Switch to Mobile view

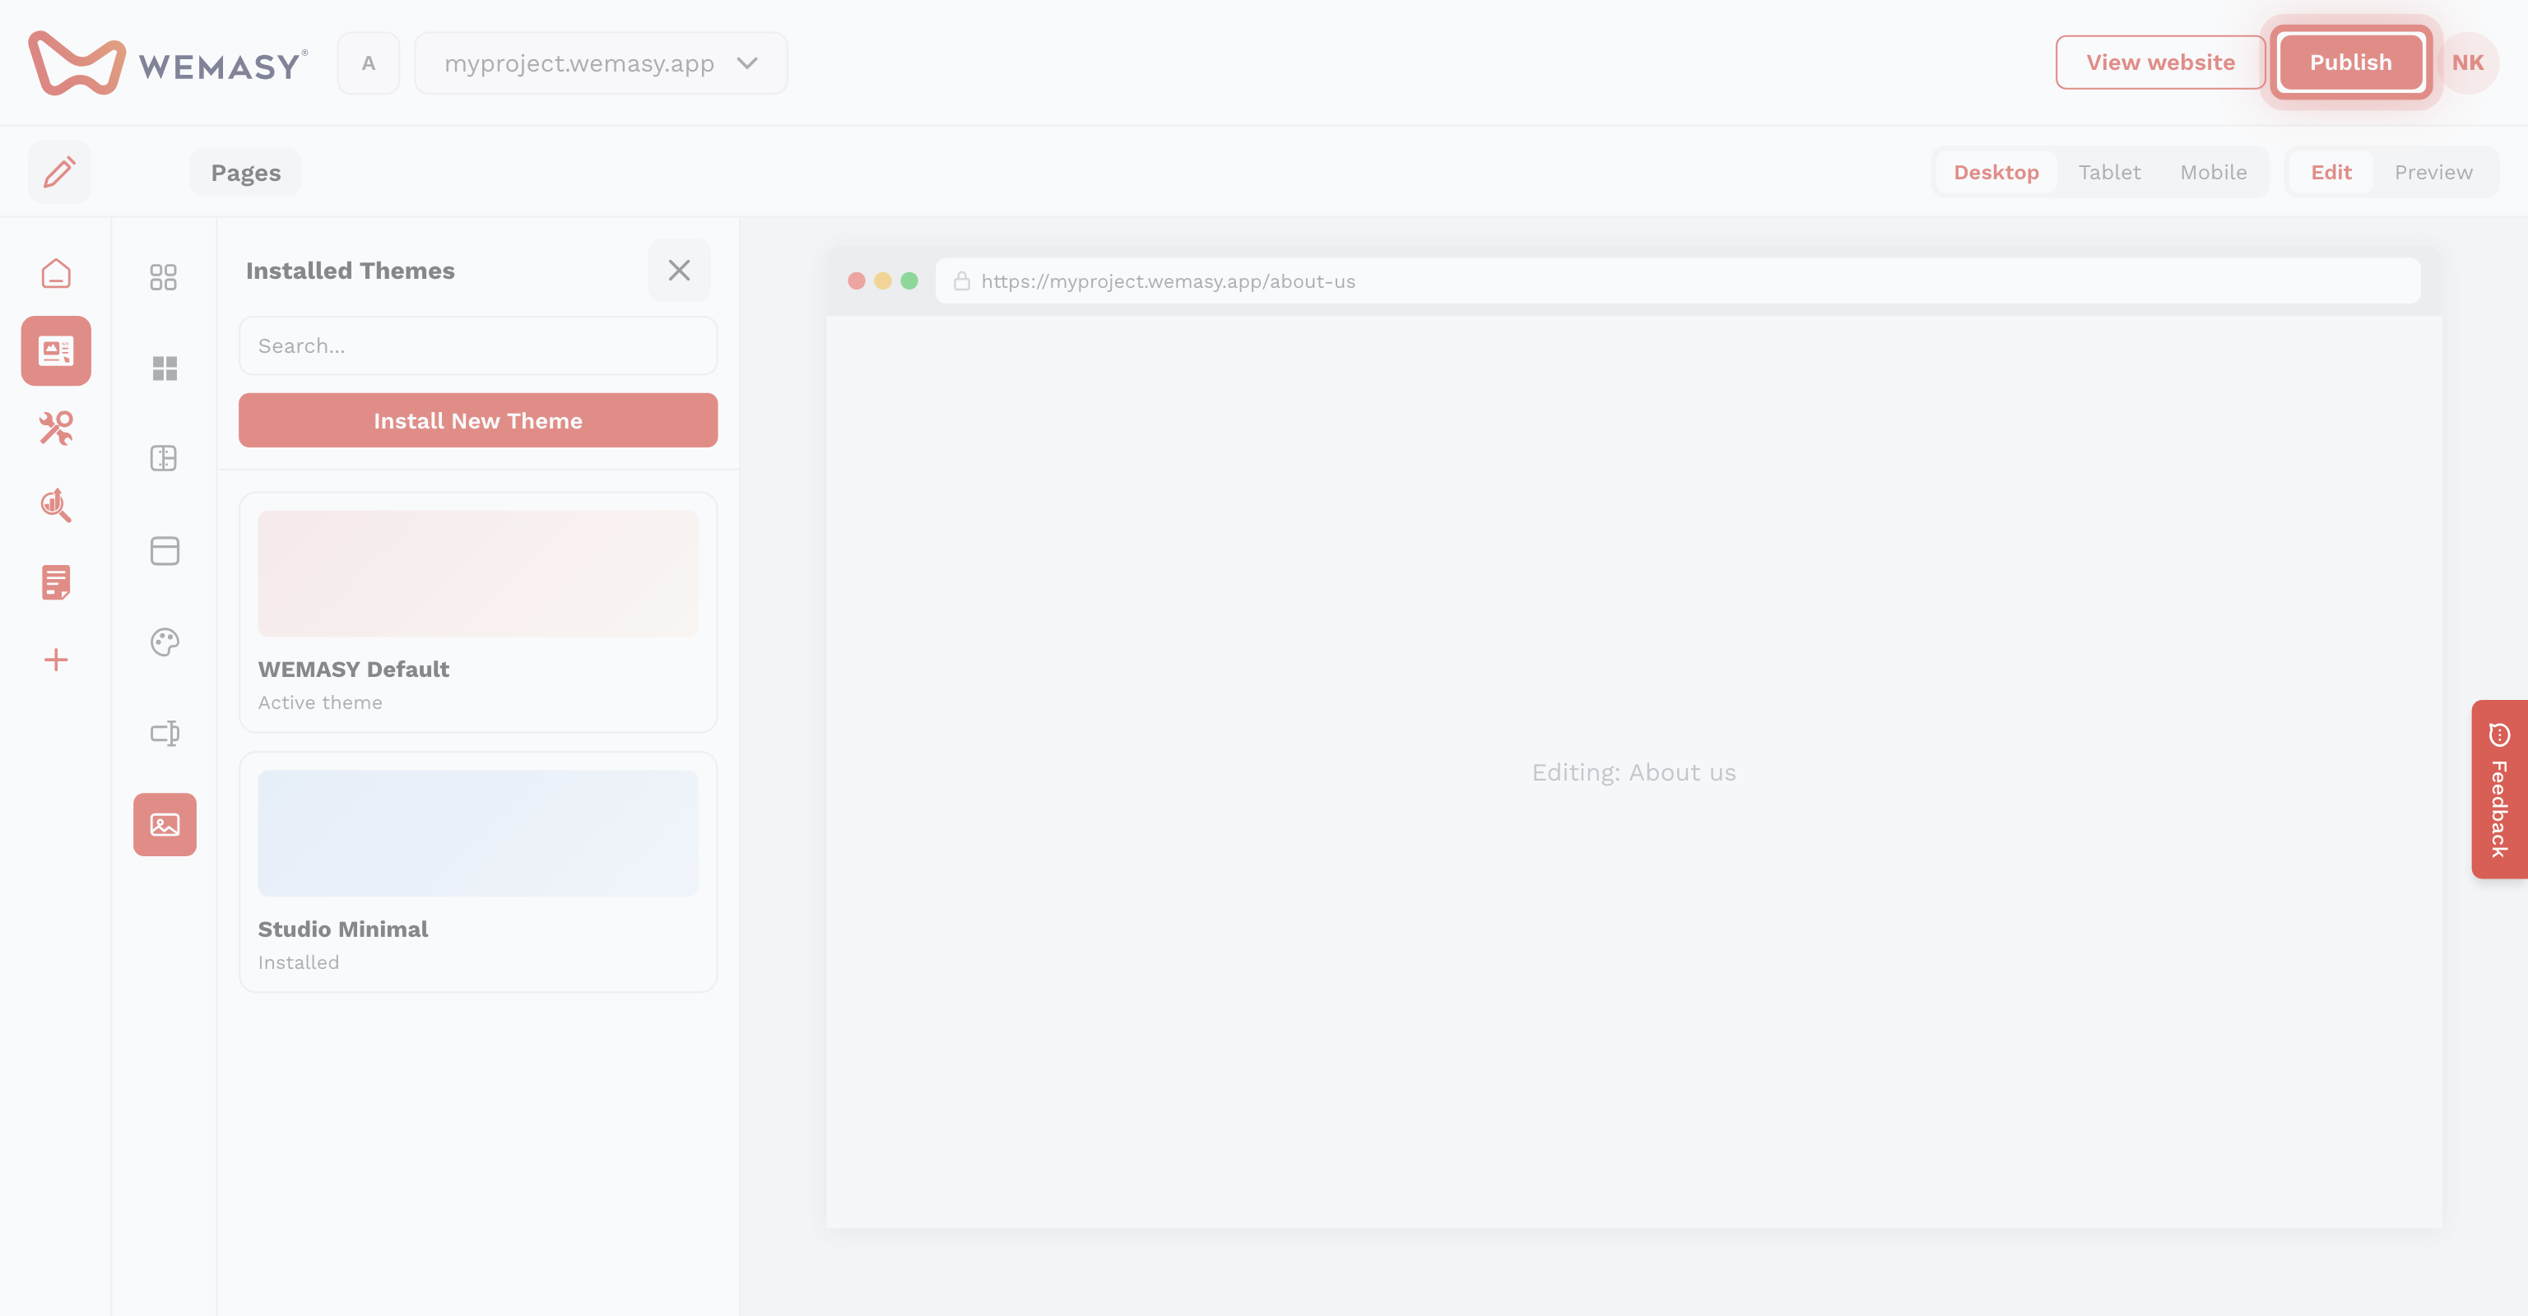(x=2213, y=172)
